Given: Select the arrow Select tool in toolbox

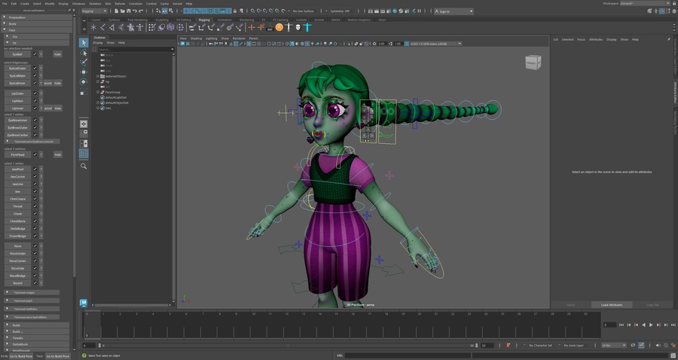Looking at the screenshot, I should 84,43.
